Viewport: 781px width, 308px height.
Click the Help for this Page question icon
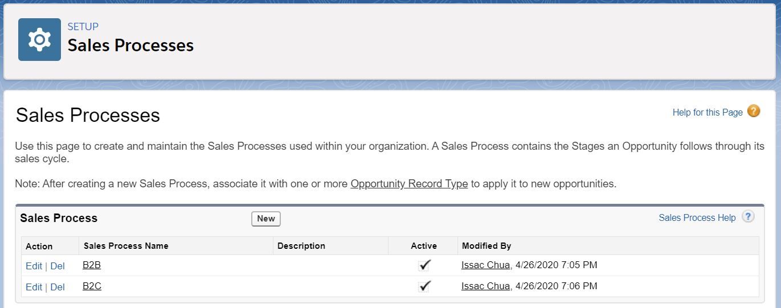pos(753,112)
